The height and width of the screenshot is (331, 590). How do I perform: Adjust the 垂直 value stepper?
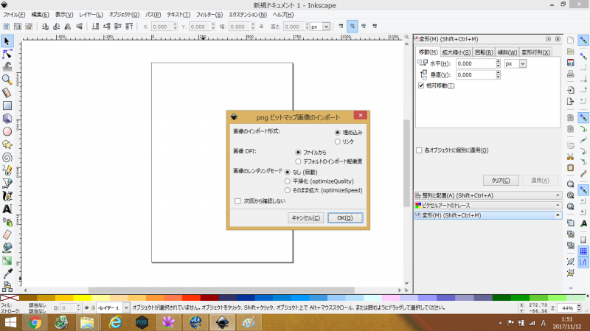(x=499, y=75)
